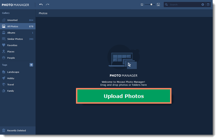Open the calendar date filter icon
Image resolution: width=218 pixels, height=140 pixels.
coord(208,5)
